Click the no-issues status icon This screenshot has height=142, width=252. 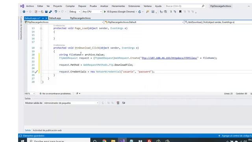(x=41, y=93)
